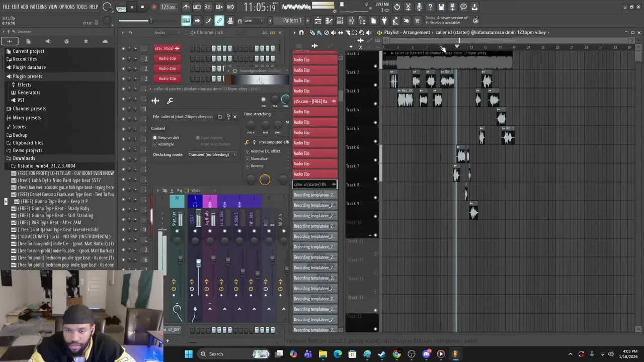Image resolution: width=644 pixels, height=362 pixels.
Task: Open the OPTIONS menu
Action: [67, 7]
